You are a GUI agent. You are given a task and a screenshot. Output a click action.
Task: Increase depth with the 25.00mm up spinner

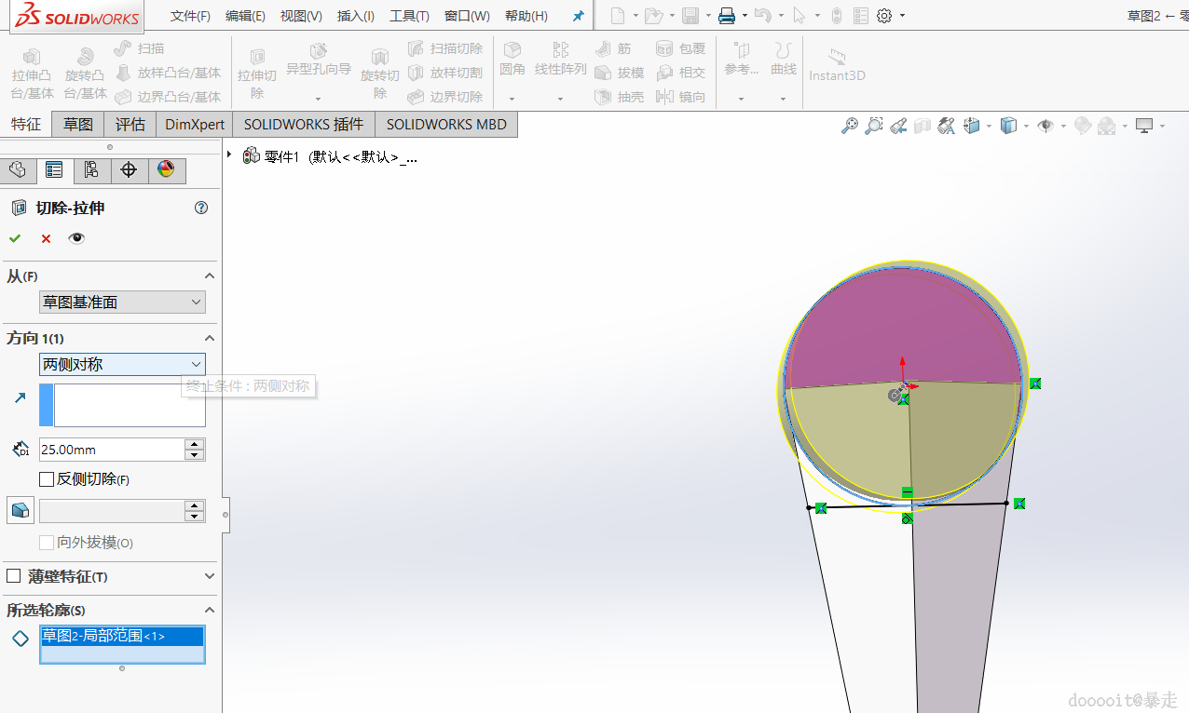tap(195, 444)
